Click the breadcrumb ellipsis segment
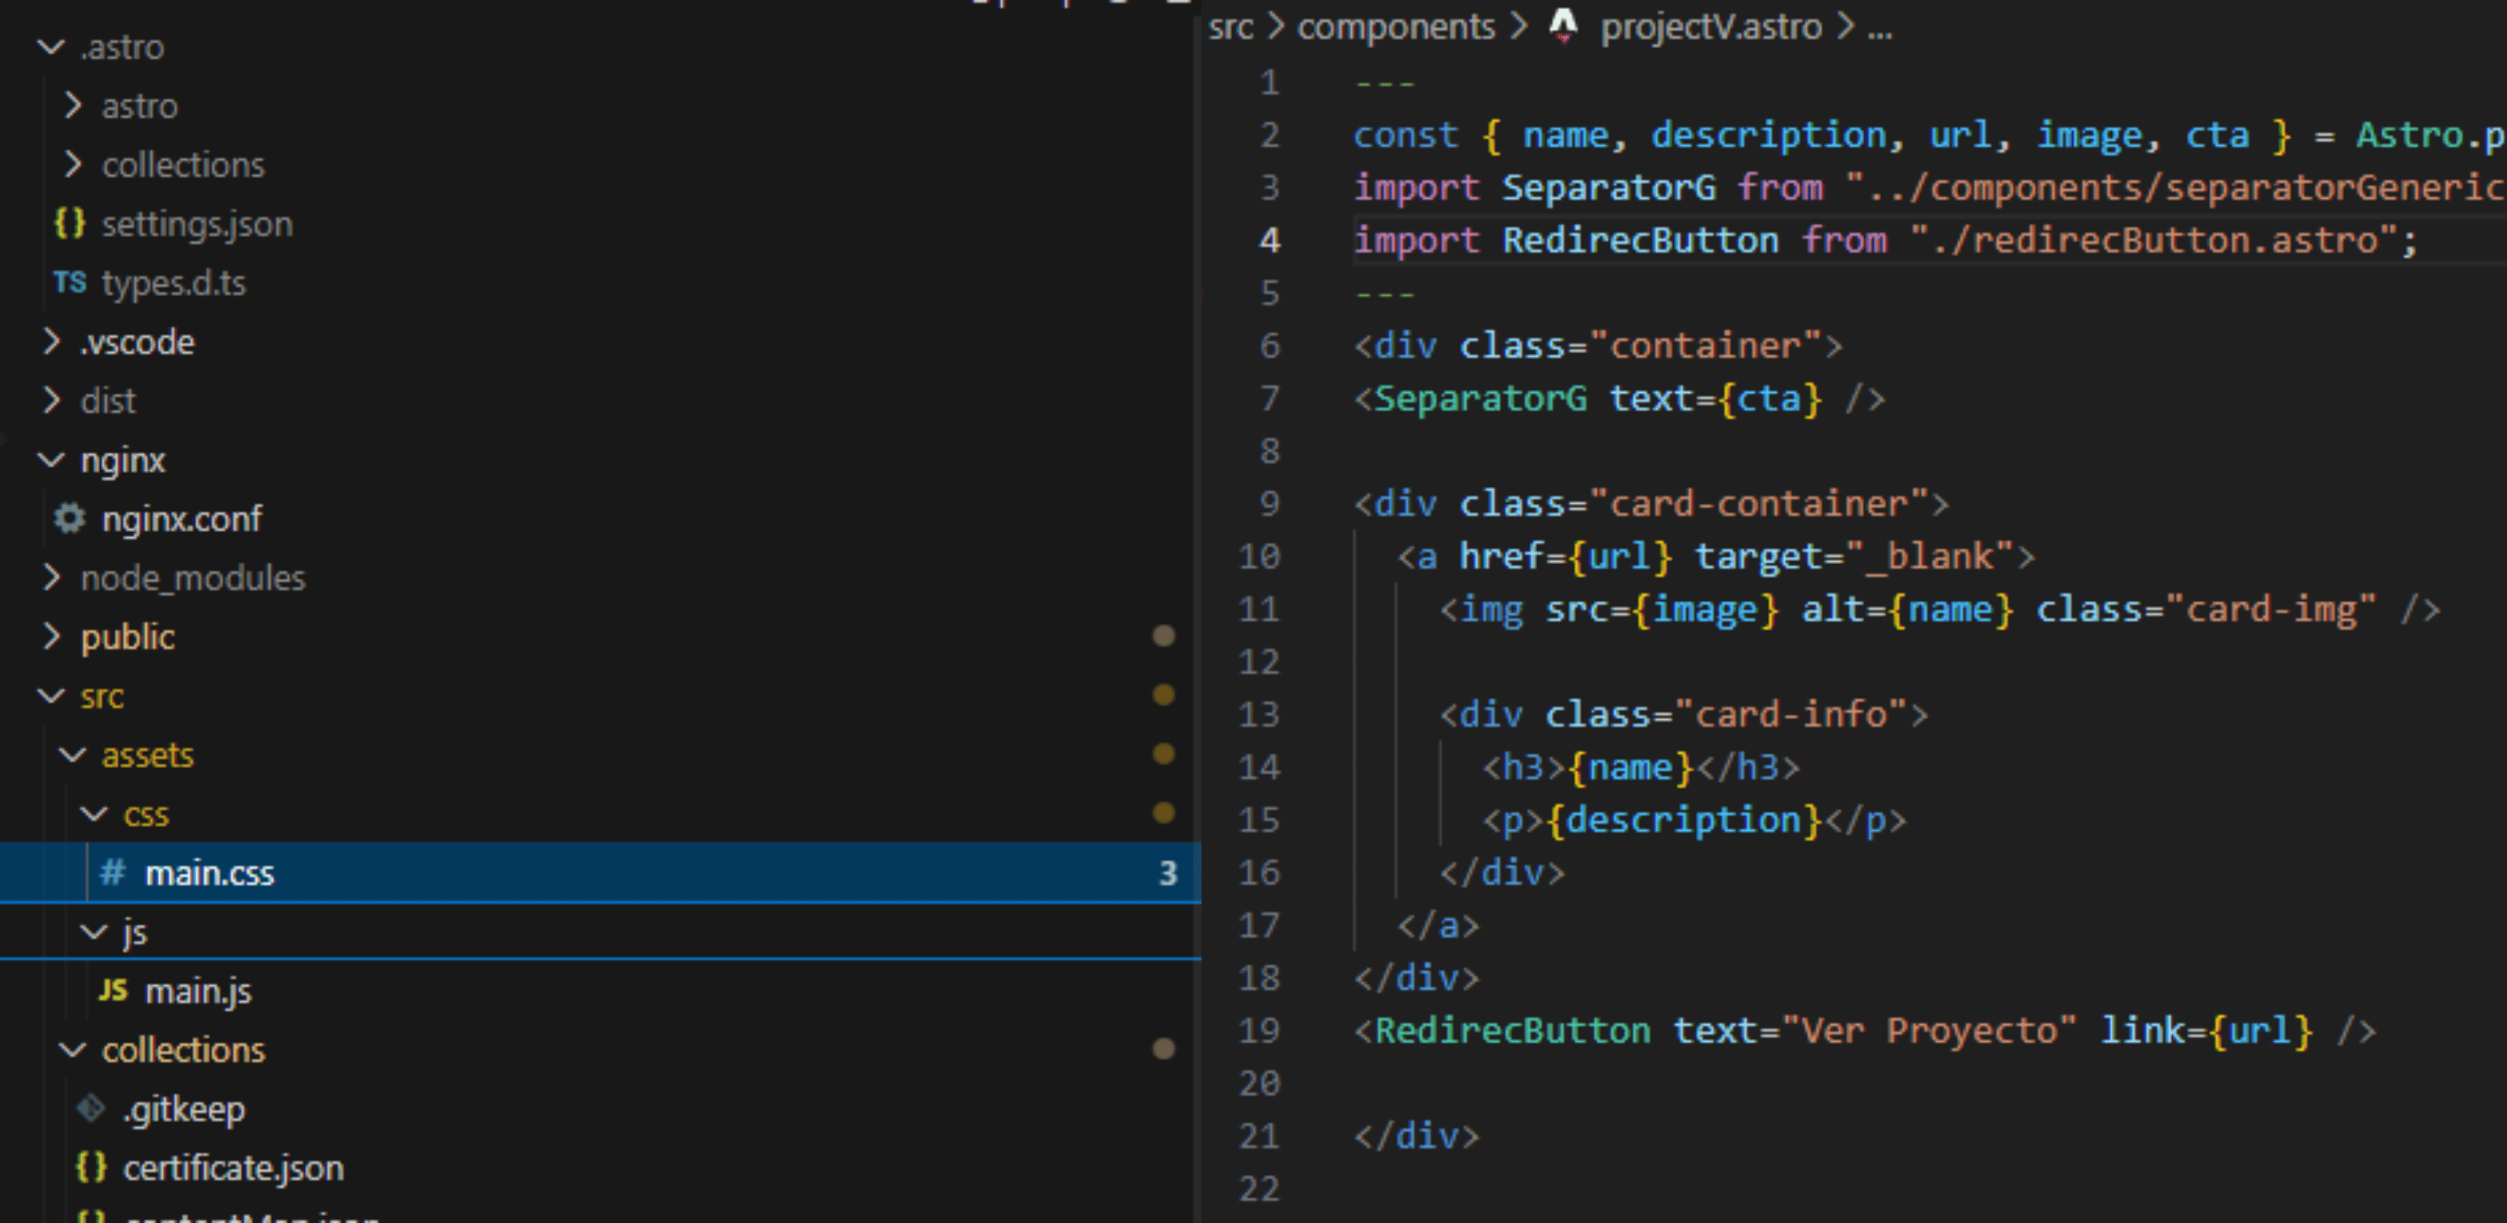This screenshot has height=1223, width=2507. tap(1879, 29)
